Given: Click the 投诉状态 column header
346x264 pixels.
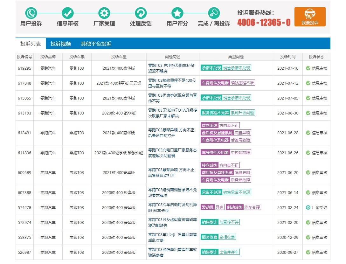Looking at the screenshot, I should (x=316, y=57).
